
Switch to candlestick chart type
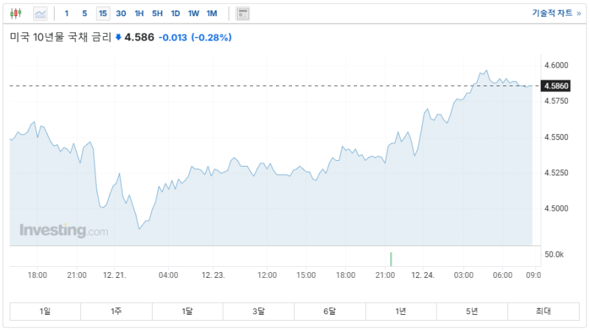click(x=17, y=13)
